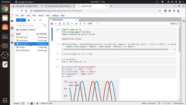Restart kernel and run all cells icon
The height and width of the screenshot is (105, 186).
click(x=84, y=24)
